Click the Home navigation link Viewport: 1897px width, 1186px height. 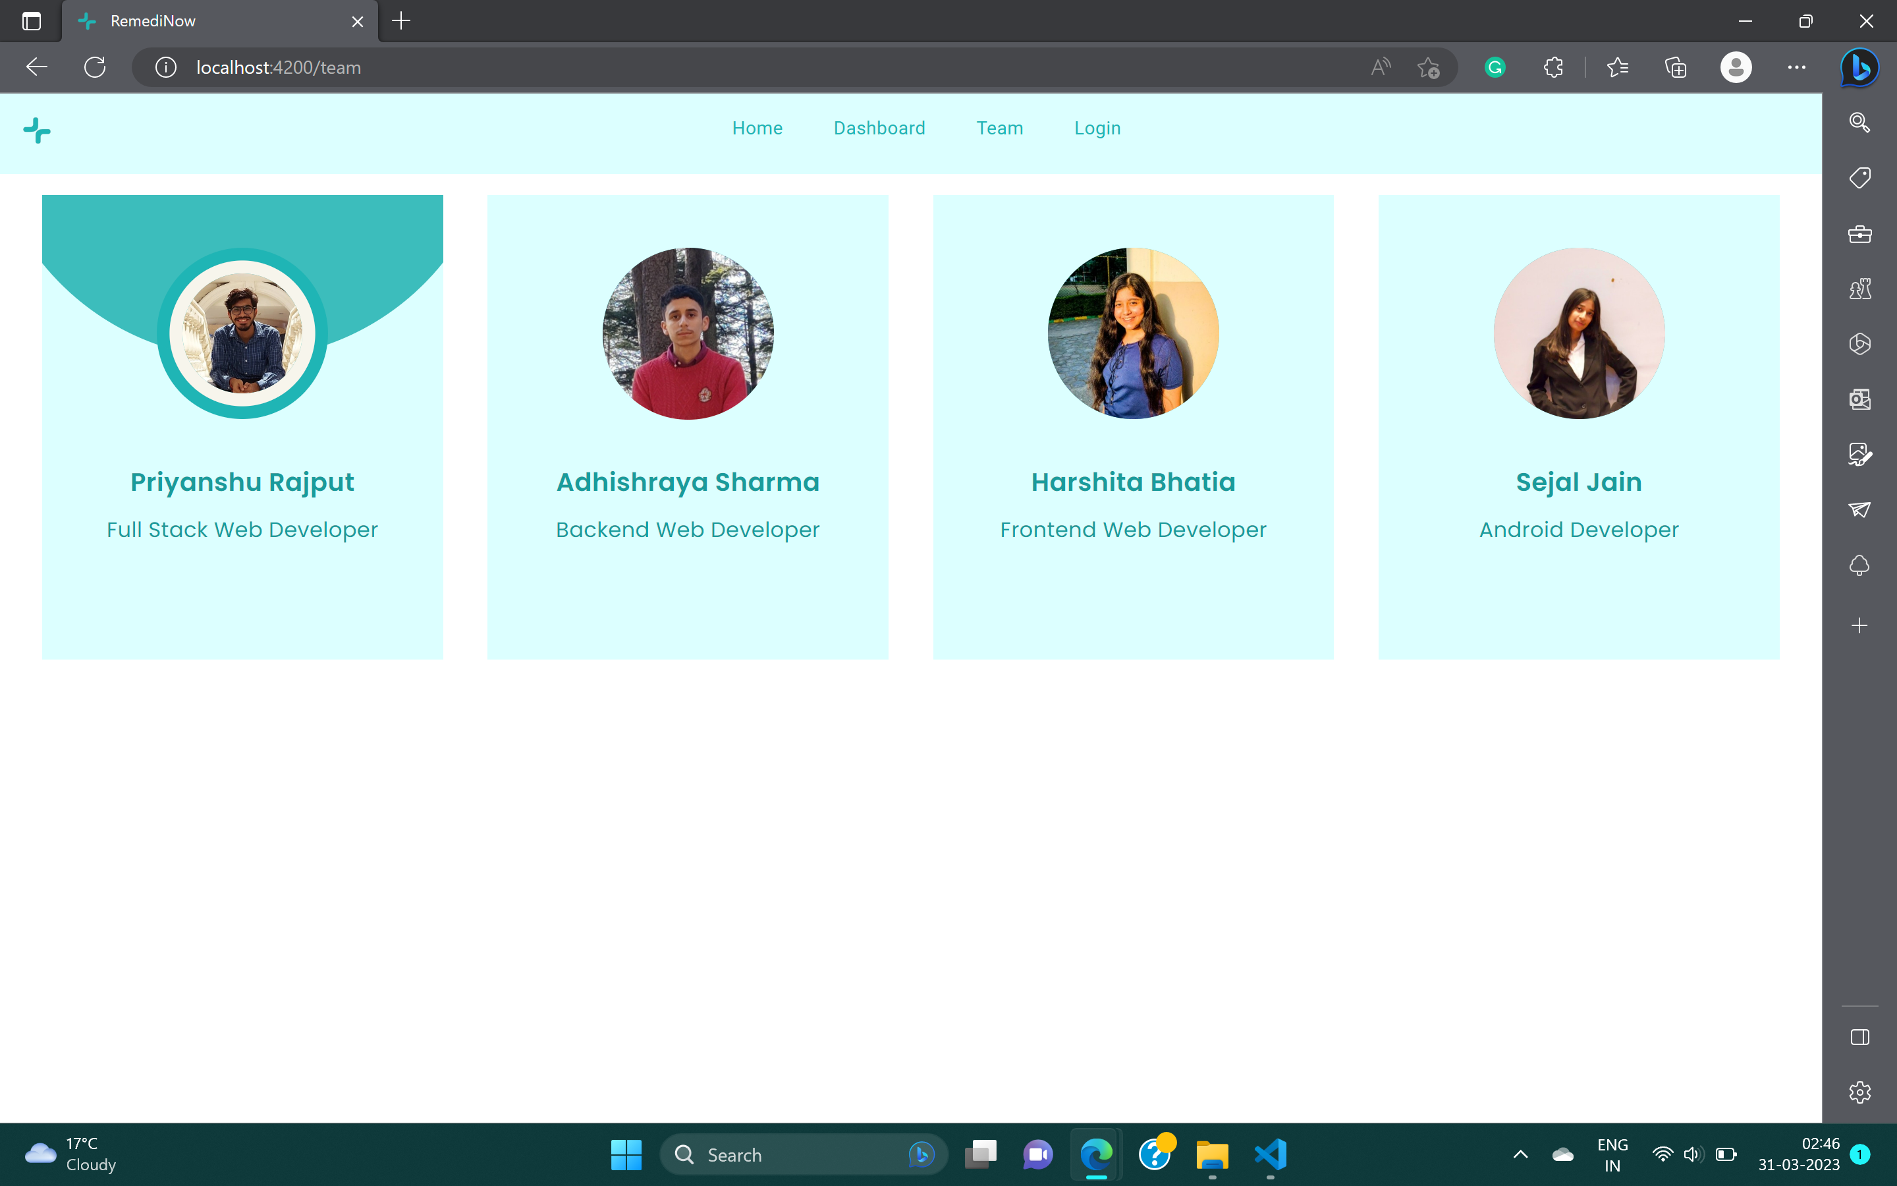[756, 128]
